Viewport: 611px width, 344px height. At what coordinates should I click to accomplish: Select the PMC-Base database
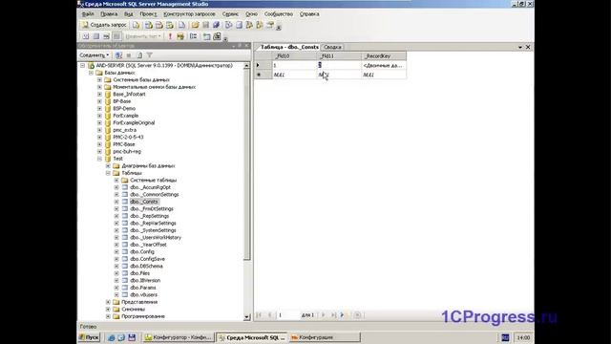pyautogui.click(x=123, y=144)
